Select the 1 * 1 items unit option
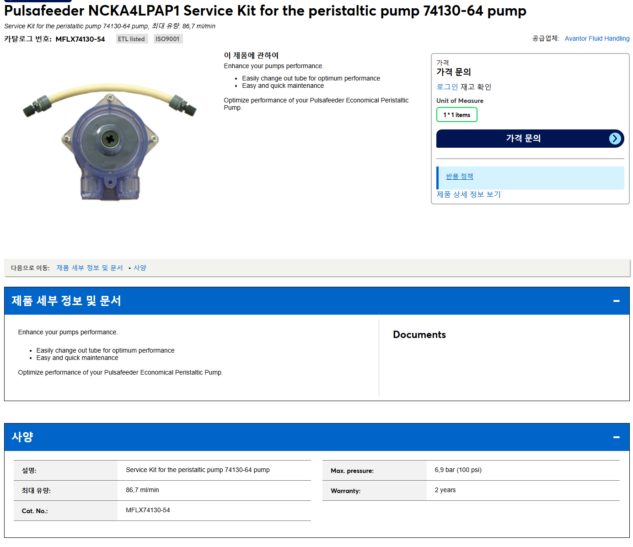The image size is (633, 547). coord(457,115)
